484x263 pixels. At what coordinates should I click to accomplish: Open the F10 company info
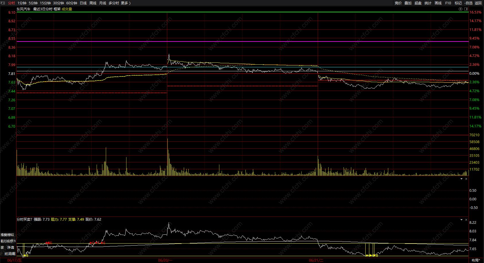coord(448,3)
